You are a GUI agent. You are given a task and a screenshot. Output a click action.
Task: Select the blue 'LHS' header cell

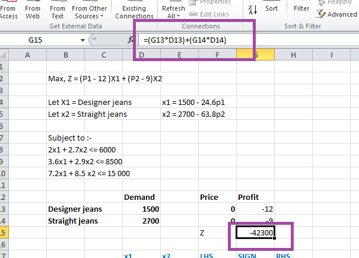coord(218,255)
